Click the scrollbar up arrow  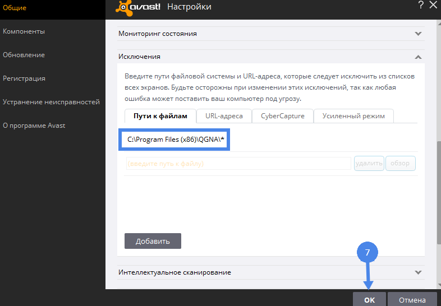[x=439, y=24]
